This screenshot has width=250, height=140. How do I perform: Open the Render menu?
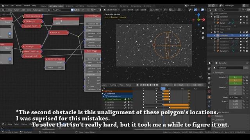[18, 6]
